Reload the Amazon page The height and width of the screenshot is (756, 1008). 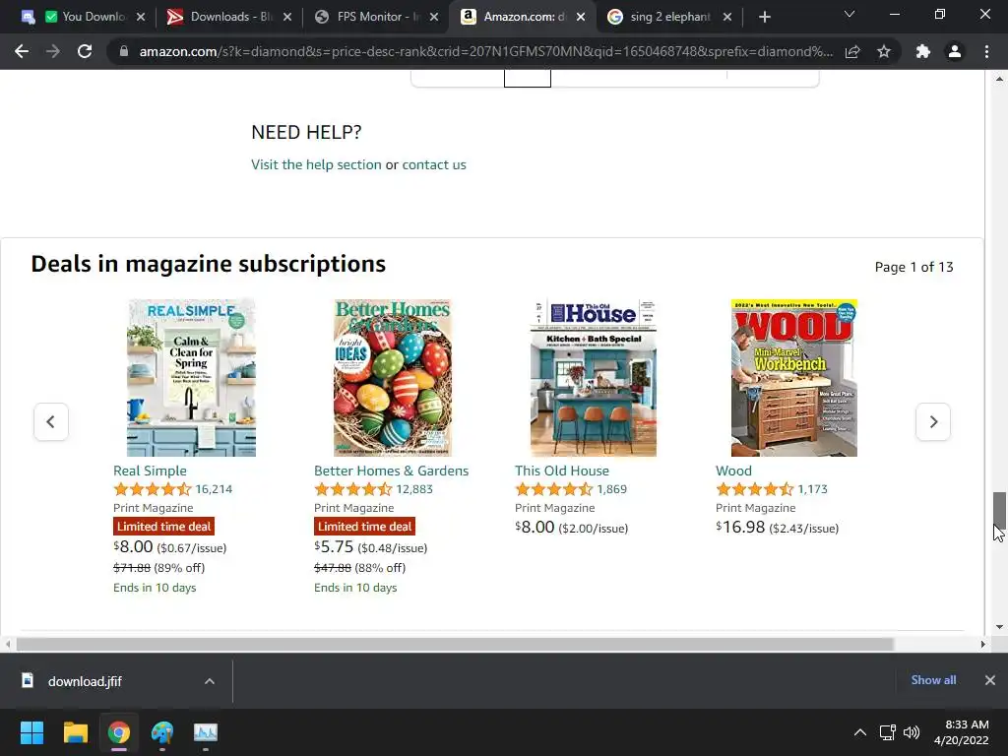pos(85,51)
